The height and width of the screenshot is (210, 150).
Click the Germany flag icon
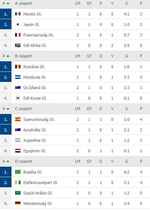click(x=18, y=204)
